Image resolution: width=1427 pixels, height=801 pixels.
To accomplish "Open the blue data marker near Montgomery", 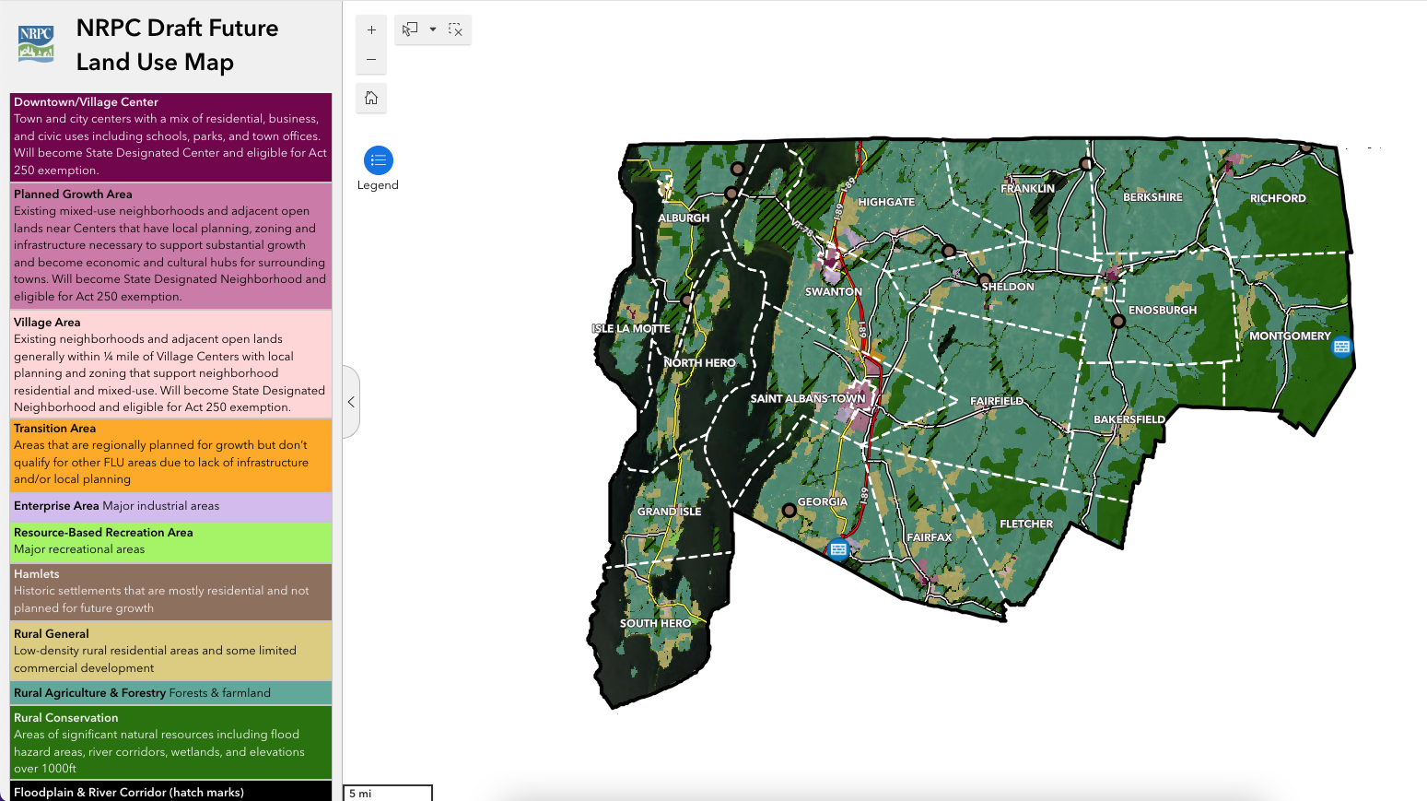I will click(1340, 347).
